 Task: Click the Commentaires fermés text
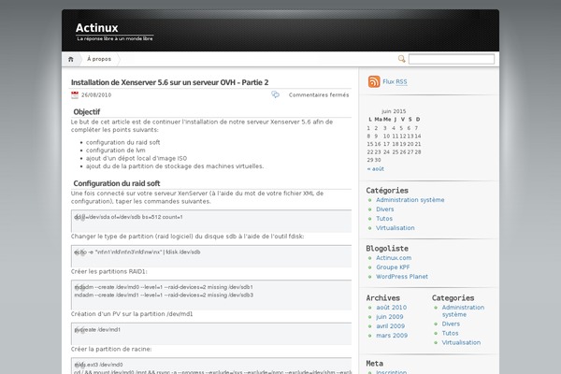[319, 94]
